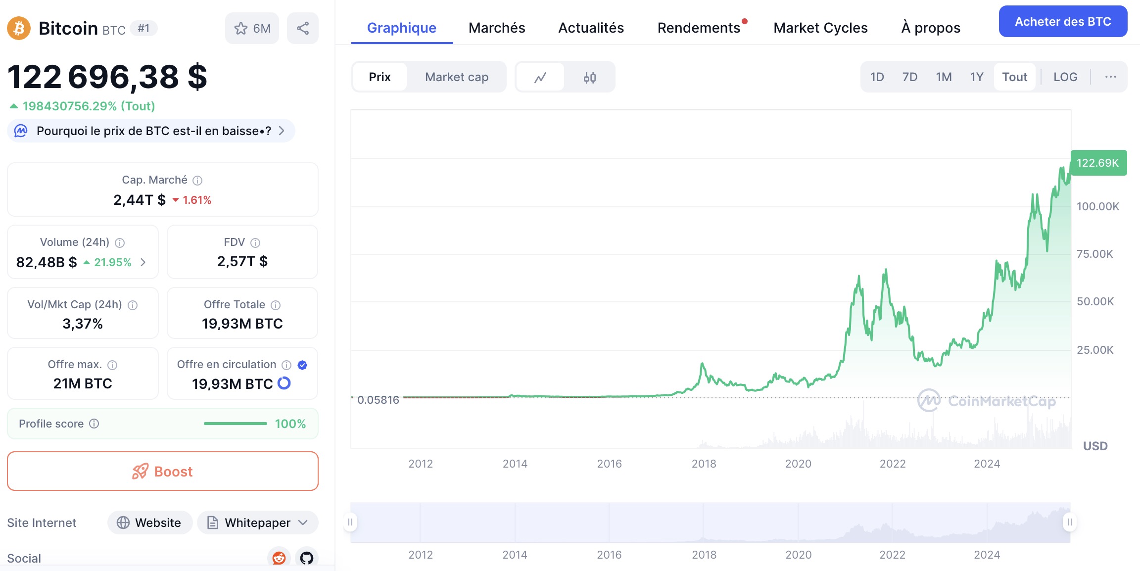Click the info icon beside Profile score

pos(94,424)
